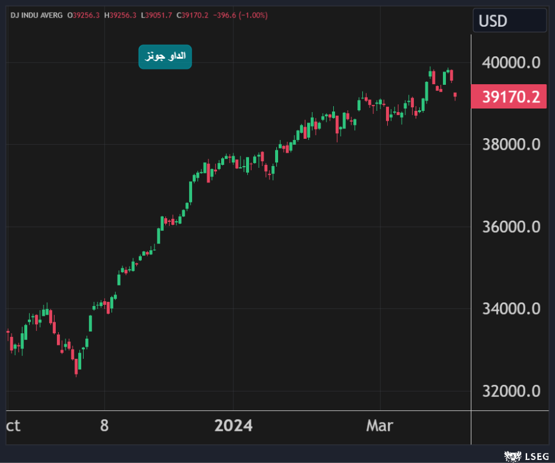Click the Arabic Dow Jones label button
Viewport: 555px width, 463px height.
pyautogui.click(x=165, y=56)
